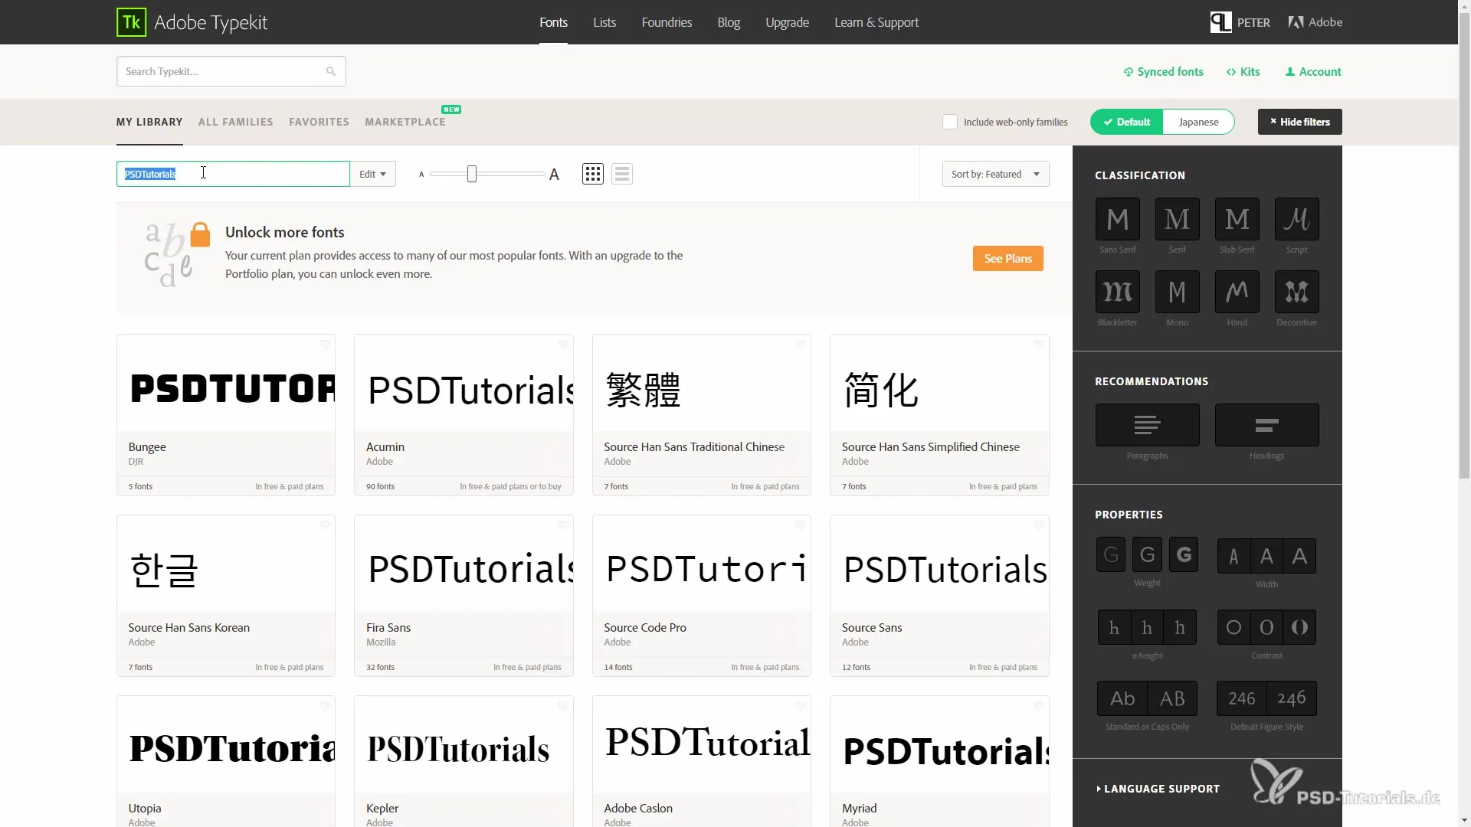Click the Hide filters button
The height and width of the screenshot is (827, 1471).
click(1299, 122)
